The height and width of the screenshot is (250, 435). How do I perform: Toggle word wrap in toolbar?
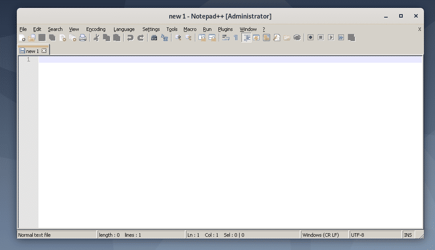coord(225,38)
